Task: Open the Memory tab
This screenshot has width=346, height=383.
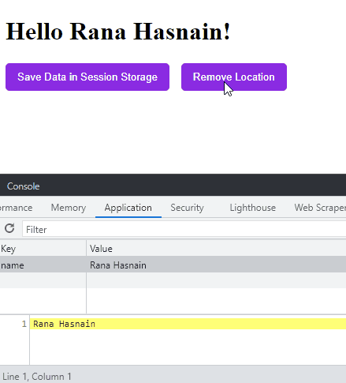Action: (x=69, y=208)
